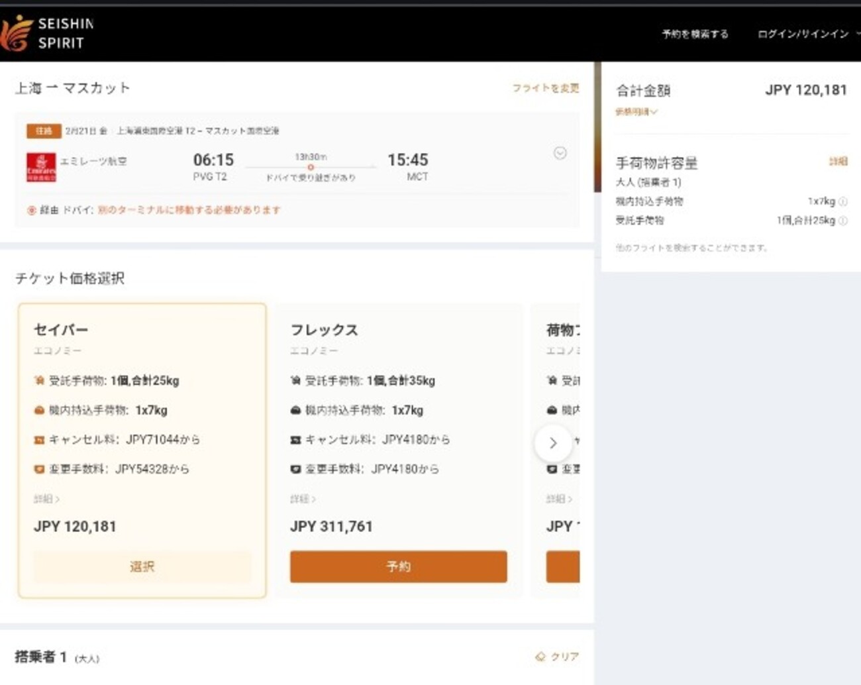Click the checked baggage icon in フレックス card
This screenshot has height=685, width=861.
click(295, 380)
